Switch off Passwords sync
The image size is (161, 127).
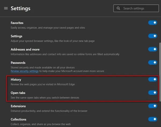click(x=152, y=63)
